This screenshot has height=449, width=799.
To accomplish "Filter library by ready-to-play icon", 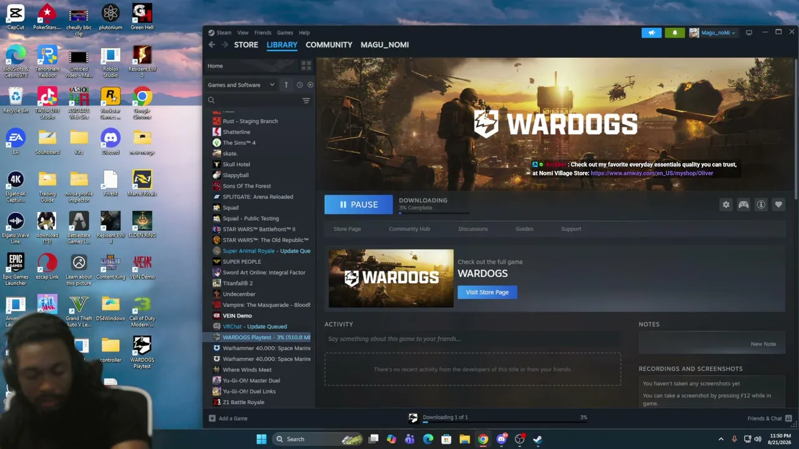I will coord(310,85).
